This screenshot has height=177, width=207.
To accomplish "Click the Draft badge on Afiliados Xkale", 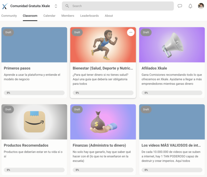I will (146, 32).
